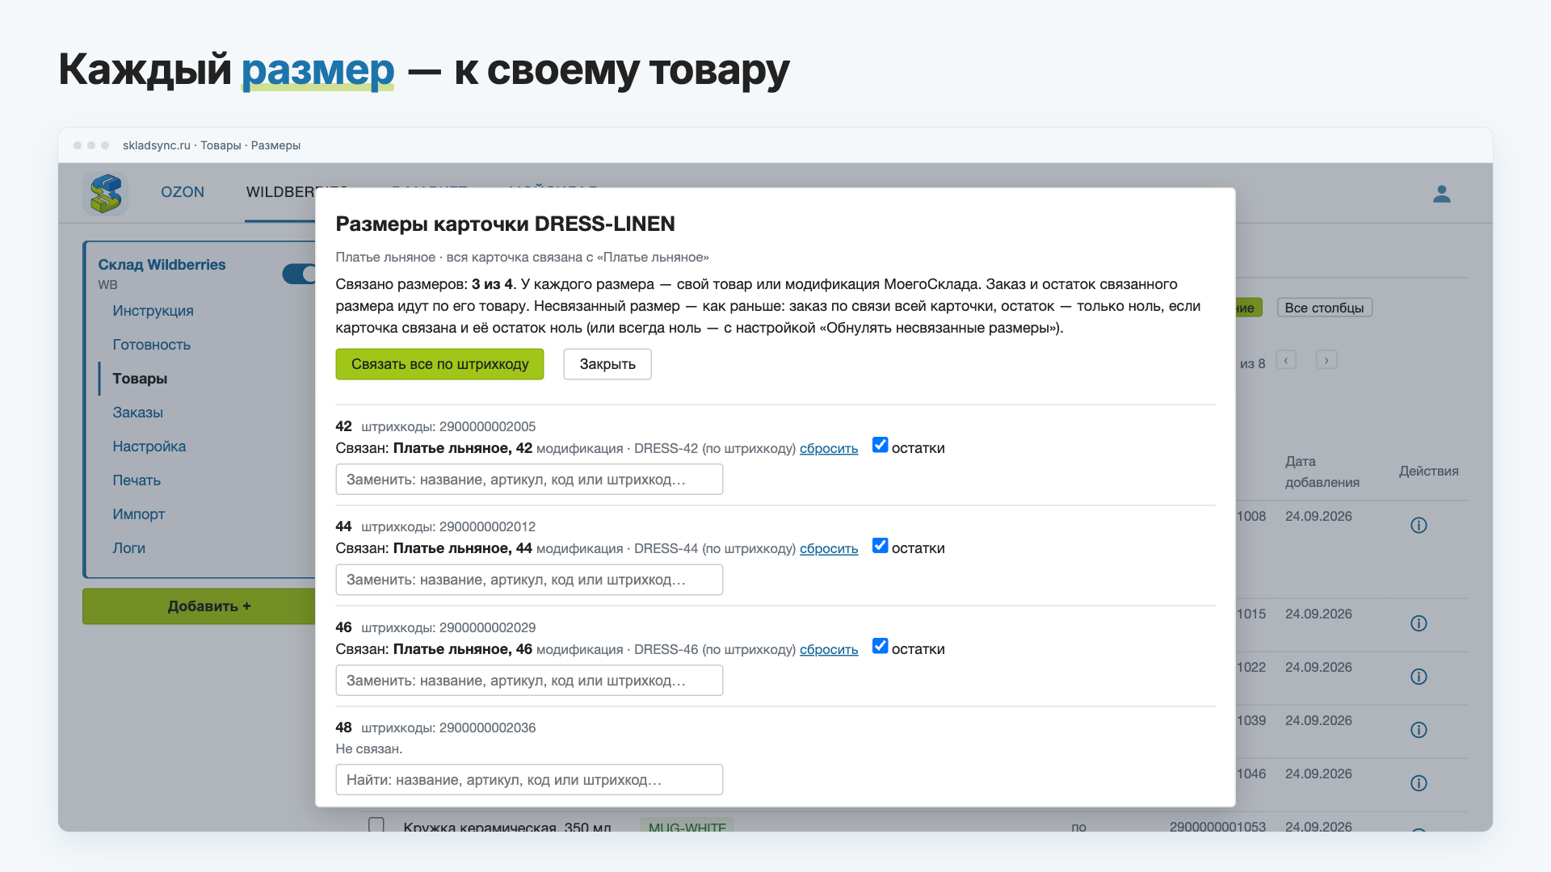The width and height of the screenshot is (1551, 872).
Task: Click the Закрыть button
Action: (607, 364)
